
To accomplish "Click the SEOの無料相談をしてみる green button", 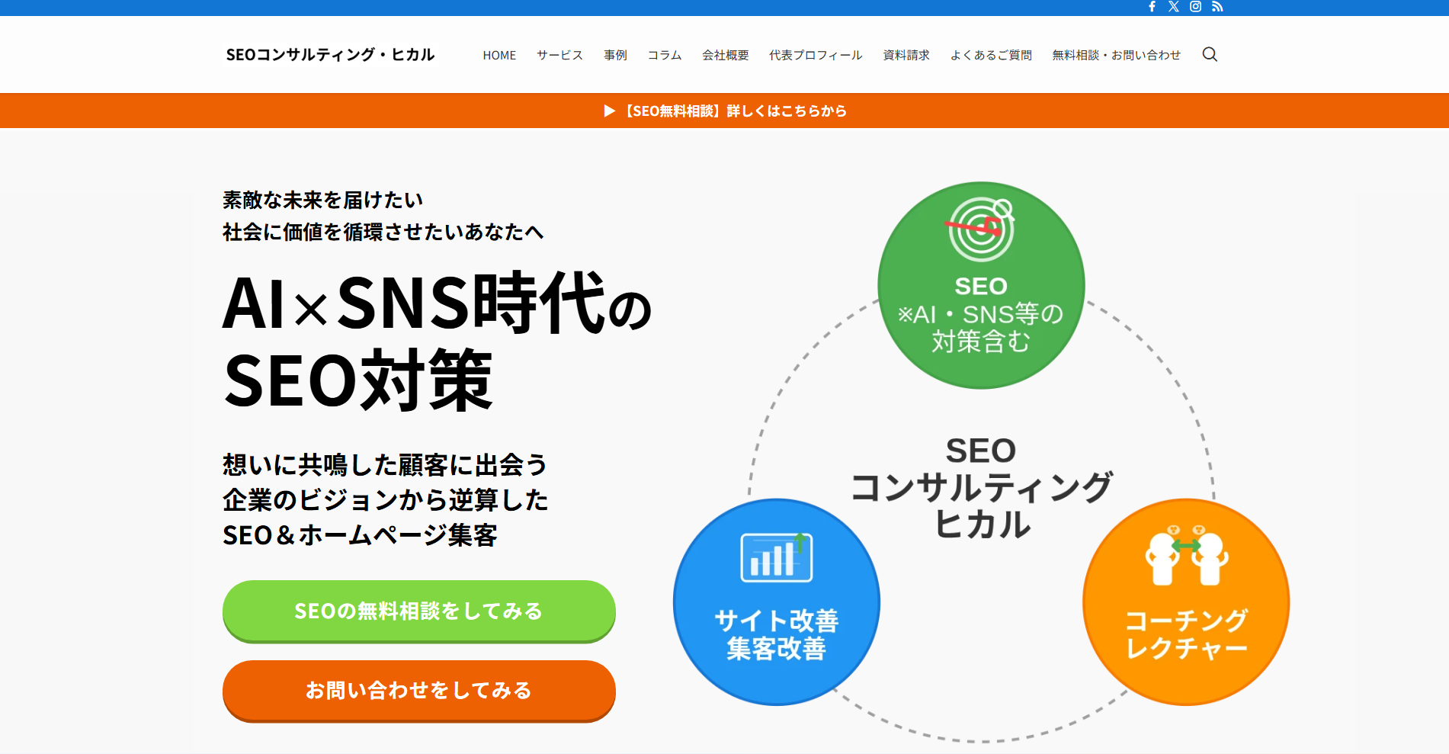I will pyautogui.click(x=418, y=611).
